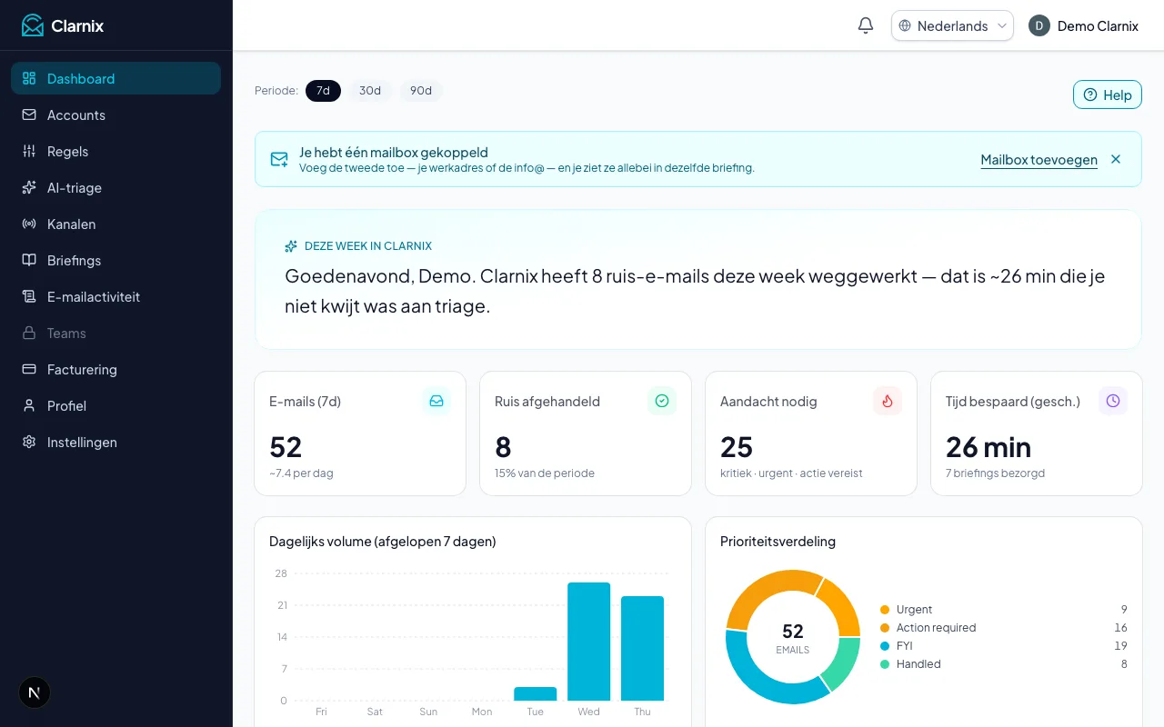This screenshot has width=1164, height=727.
Task: Open notifications bell icon
Action: point(866,25)
